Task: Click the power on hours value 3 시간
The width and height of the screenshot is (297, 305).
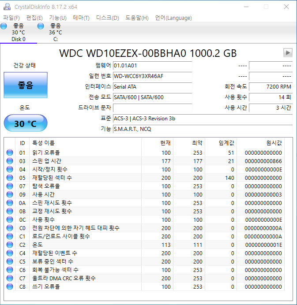Action: click(x=271, y=108)
